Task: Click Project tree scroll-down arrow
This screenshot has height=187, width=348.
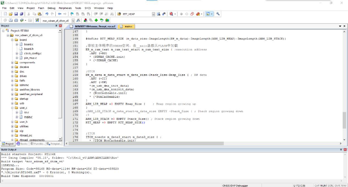Action: [x=60, y=139]
